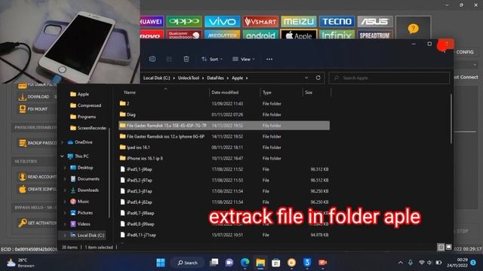Select File Gaster Ramdisk 15.x folder
The image size is (483, 271).
(x=224, y=126)
